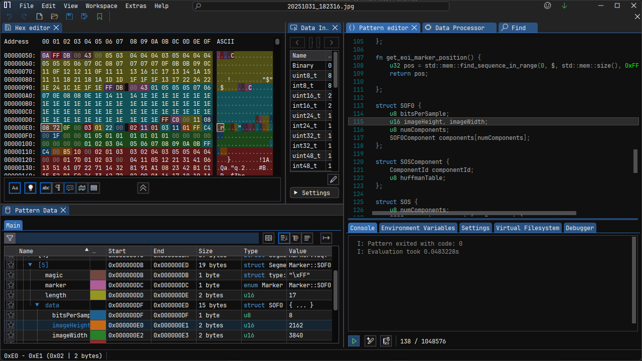Click the double-chevron collapse icon in hex editor

143,188
